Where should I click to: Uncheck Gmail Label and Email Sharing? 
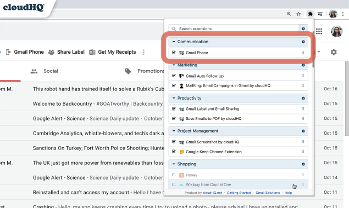point(174,109)
